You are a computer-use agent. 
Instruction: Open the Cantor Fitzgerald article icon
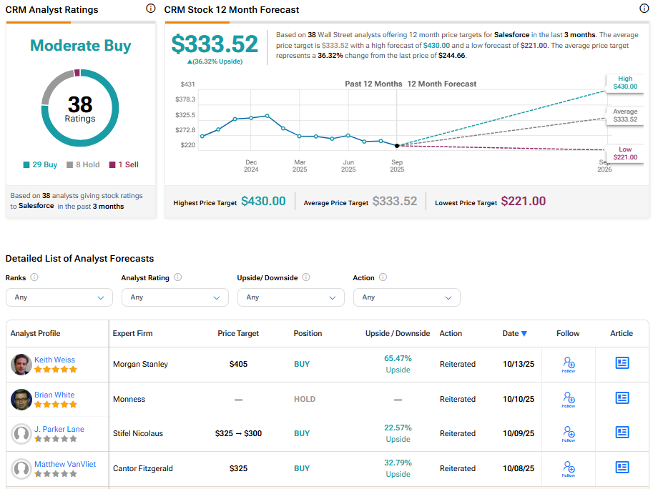[x=622, y=468]
